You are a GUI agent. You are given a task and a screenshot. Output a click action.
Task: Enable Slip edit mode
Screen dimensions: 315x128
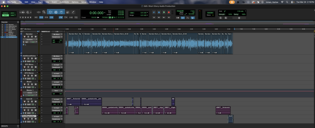pyautogui.click(x=6, y=15)
